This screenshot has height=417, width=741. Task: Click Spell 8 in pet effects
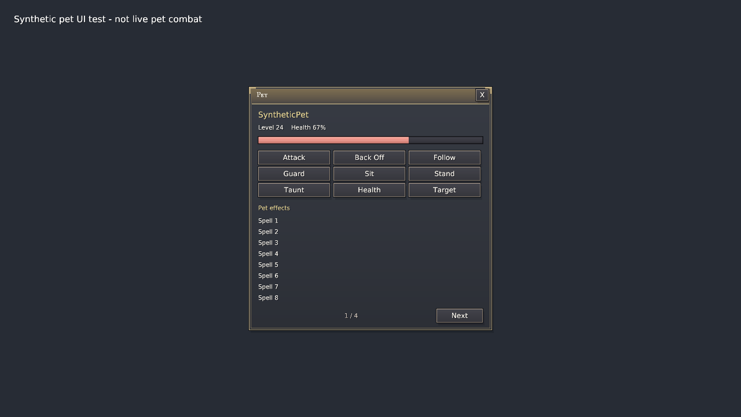[268, 298]
